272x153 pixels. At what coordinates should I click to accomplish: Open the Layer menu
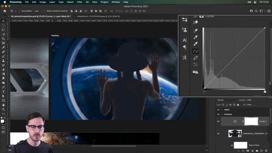[52, 2]
